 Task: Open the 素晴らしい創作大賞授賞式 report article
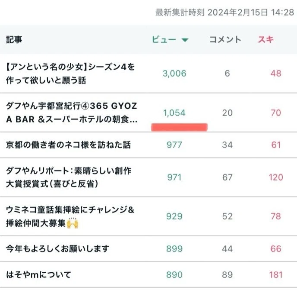(x=69, y=177)
